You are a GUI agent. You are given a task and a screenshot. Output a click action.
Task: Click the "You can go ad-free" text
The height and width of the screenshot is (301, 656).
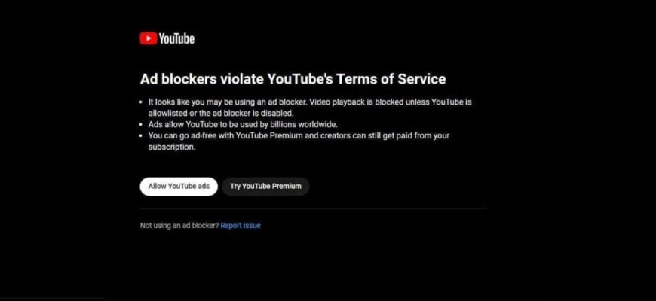[181, 136]
